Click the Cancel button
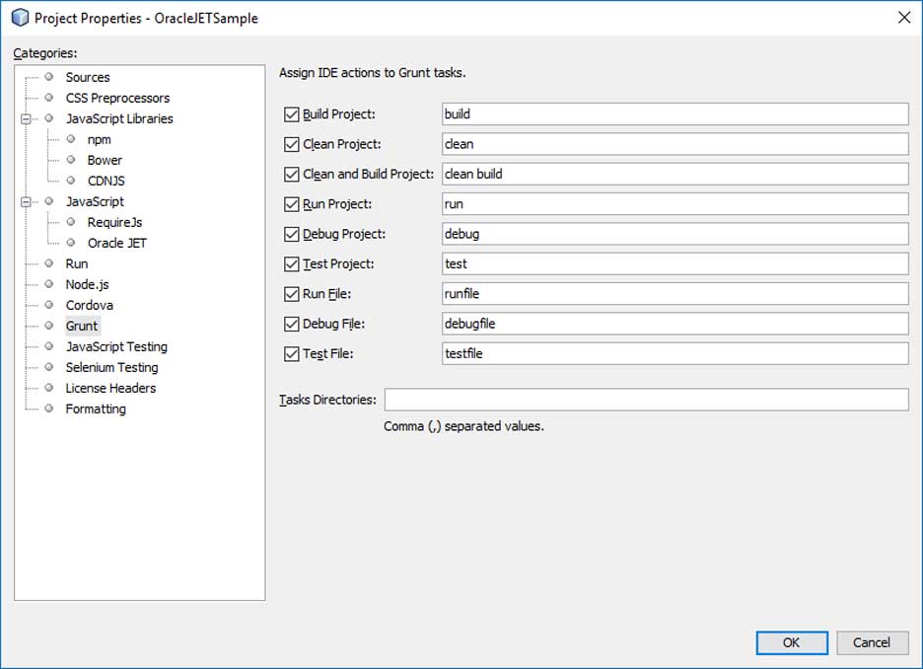Image resolution: width=923 pixels, height=669 pixels. (872, 642)
